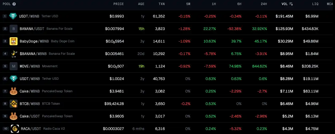Click the Cake/WBNB pancake logo

pos(14,91)
